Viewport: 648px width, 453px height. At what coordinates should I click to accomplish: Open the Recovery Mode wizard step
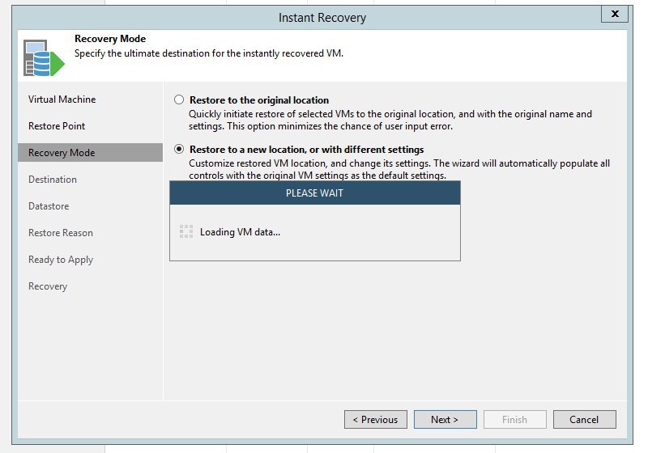(90, 153)
